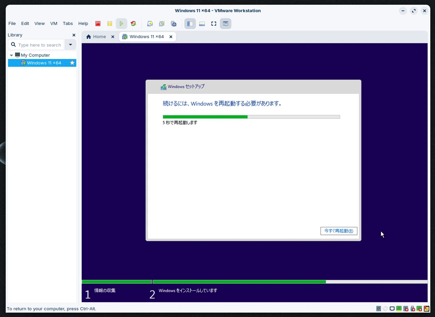This screenshot has width=435, height=317.
Task: Collapse the My Computer tree node
Action: point(12,55)
